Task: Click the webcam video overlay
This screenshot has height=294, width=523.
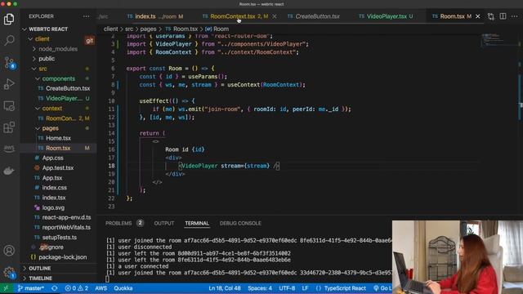Action: tap(458, 257)
